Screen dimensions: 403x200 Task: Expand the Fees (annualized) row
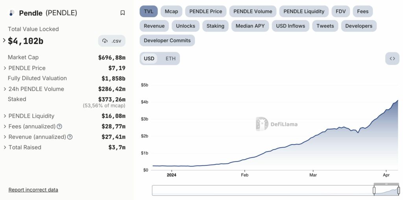(5, 126)
